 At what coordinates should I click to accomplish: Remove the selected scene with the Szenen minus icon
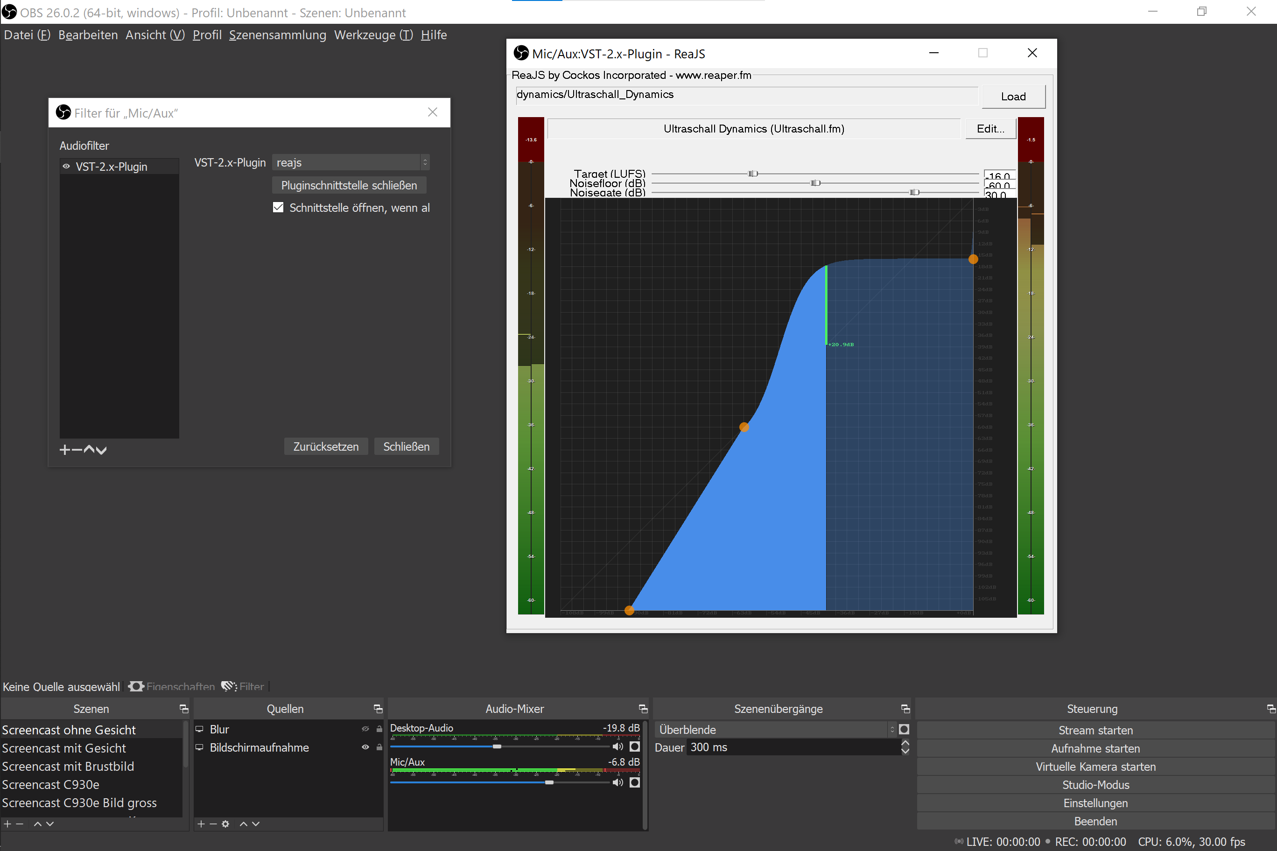[x=20, y=824]
